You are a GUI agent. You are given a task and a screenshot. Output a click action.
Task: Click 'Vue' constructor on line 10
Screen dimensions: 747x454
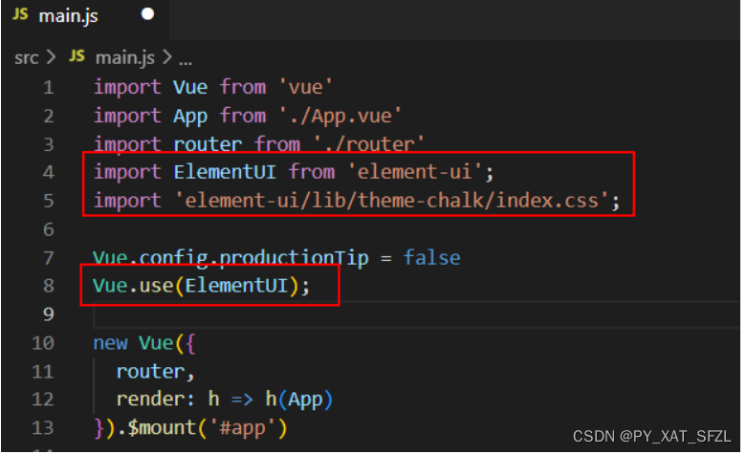[x=156, y=343]
